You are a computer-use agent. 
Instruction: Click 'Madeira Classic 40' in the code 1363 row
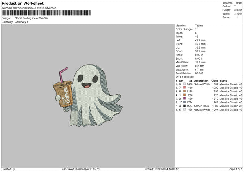(231, 103)
